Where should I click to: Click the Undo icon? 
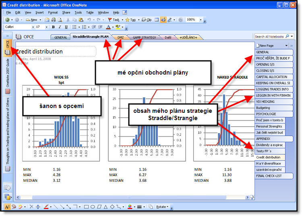coord(89,20)
